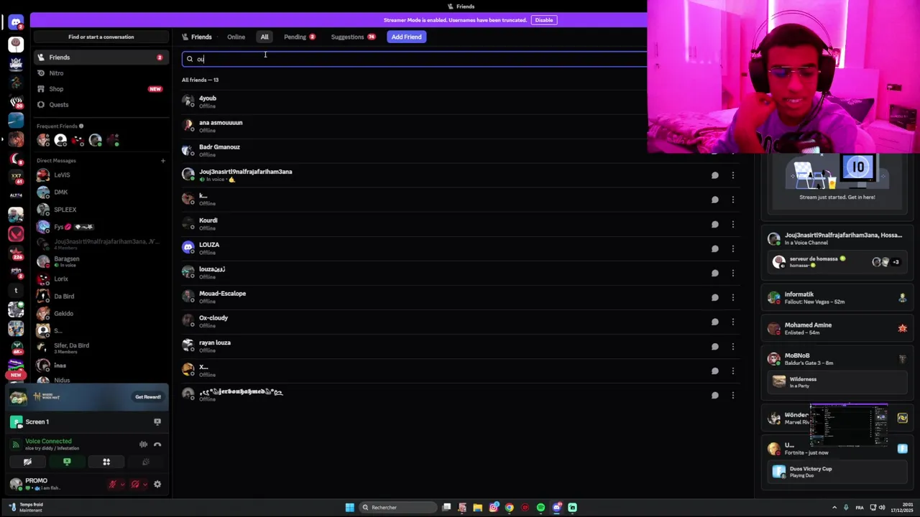Image resolution: width=920 pixels, height=517 pixels.
Task: Open Quests page in sidebar
Action: (x=100, y=105)
